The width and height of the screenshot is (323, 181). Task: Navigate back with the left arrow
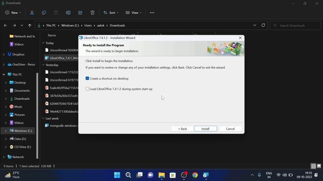[x=6, y=26]
